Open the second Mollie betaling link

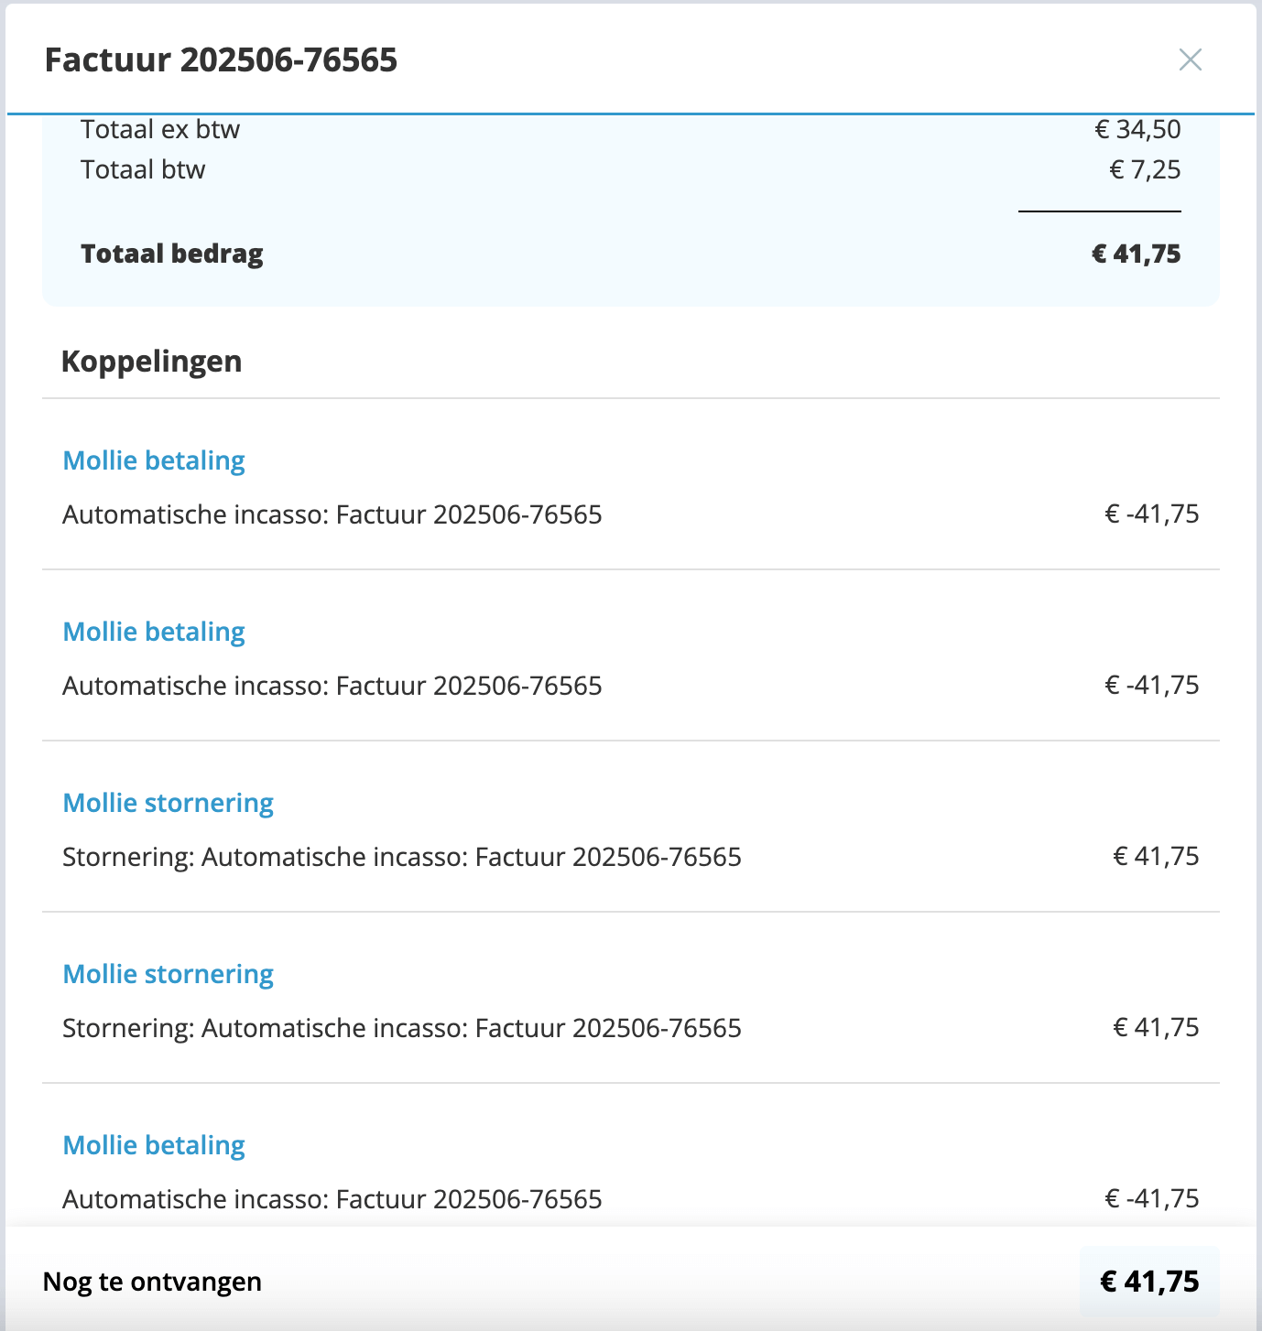point(154,632)
